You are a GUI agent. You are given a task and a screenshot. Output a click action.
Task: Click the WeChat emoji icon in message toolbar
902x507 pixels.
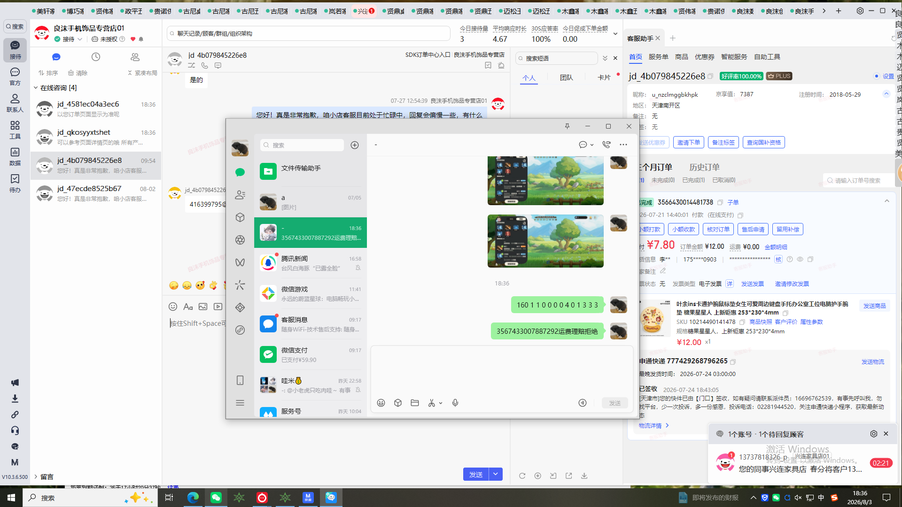point(381,403)
